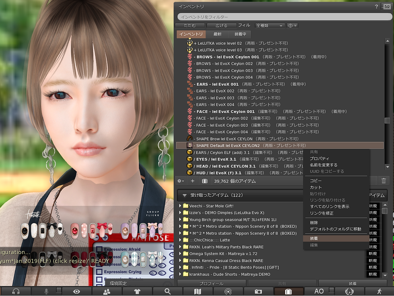Image resolution: width=394 pixels, height=296 pixels.
Task: Toggle the checkbox beside the microphone button
Action: tap(59, 290)
